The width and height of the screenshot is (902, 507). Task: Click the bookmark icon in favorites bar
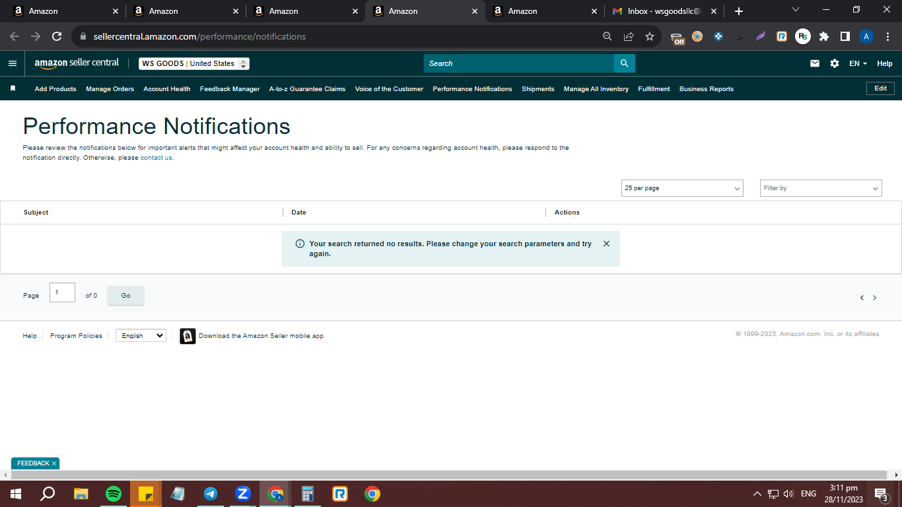point(13,88)
